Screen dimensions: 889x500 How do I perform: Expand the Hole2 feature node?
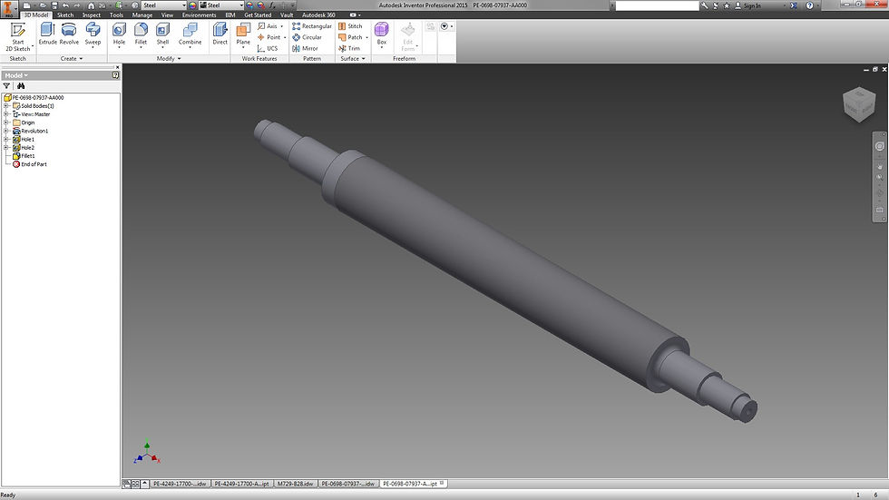5,147
